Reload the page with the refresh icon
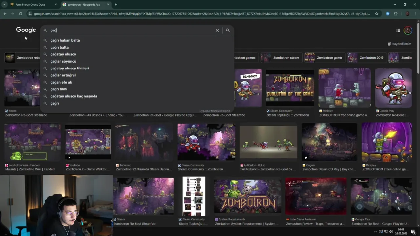This screenshot has width=420, height=236. click(20, 14)
